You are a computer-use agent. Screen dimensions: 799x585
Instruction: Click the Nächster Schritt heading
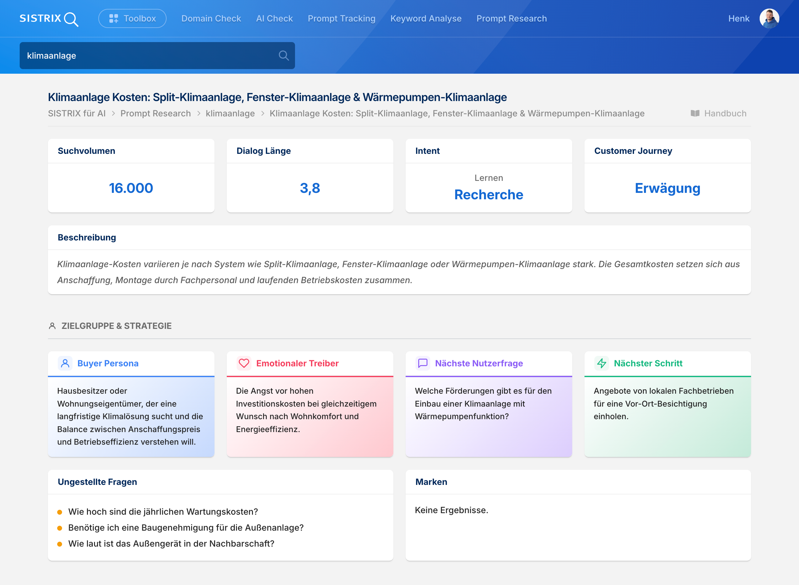tap(648, 363)
